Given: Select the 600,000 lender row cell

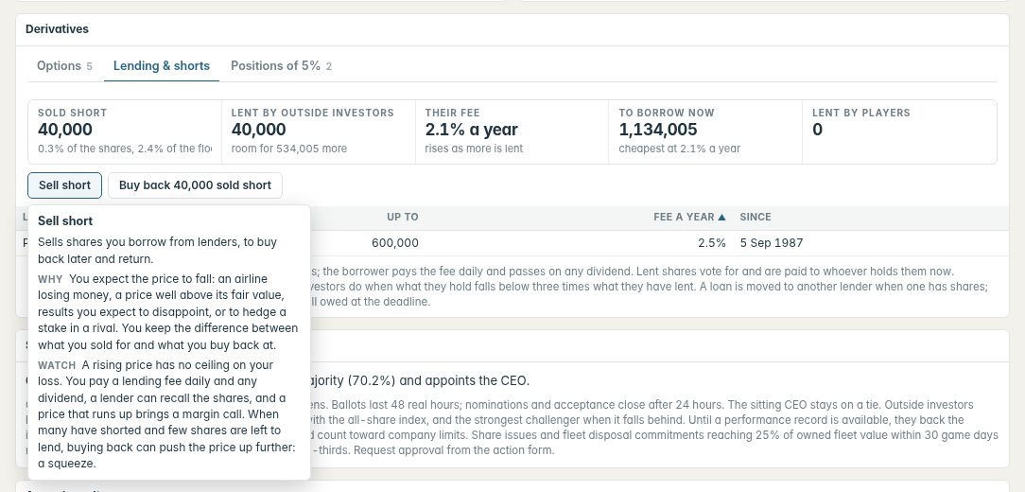Looking at the screenshot, I should 395,243.
